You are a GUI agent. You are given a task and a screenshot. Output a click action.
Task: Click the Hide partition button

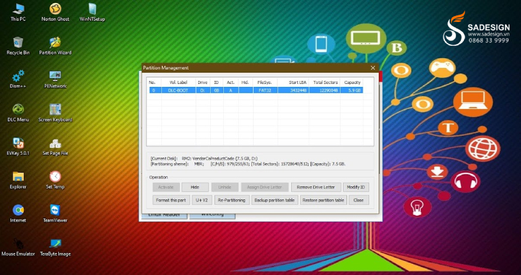click(x=195, y=187)
